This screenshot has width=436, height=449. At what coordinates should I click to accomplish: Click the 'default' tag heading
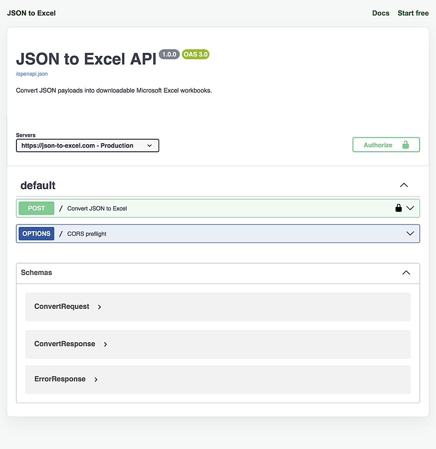38,186
